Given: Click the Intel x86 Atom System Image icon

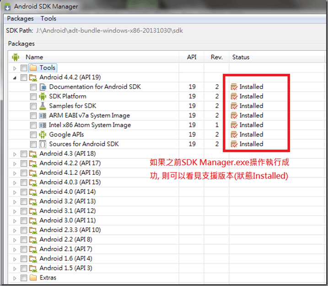Looking at the screenshot, I should click(x=43, y=125).
